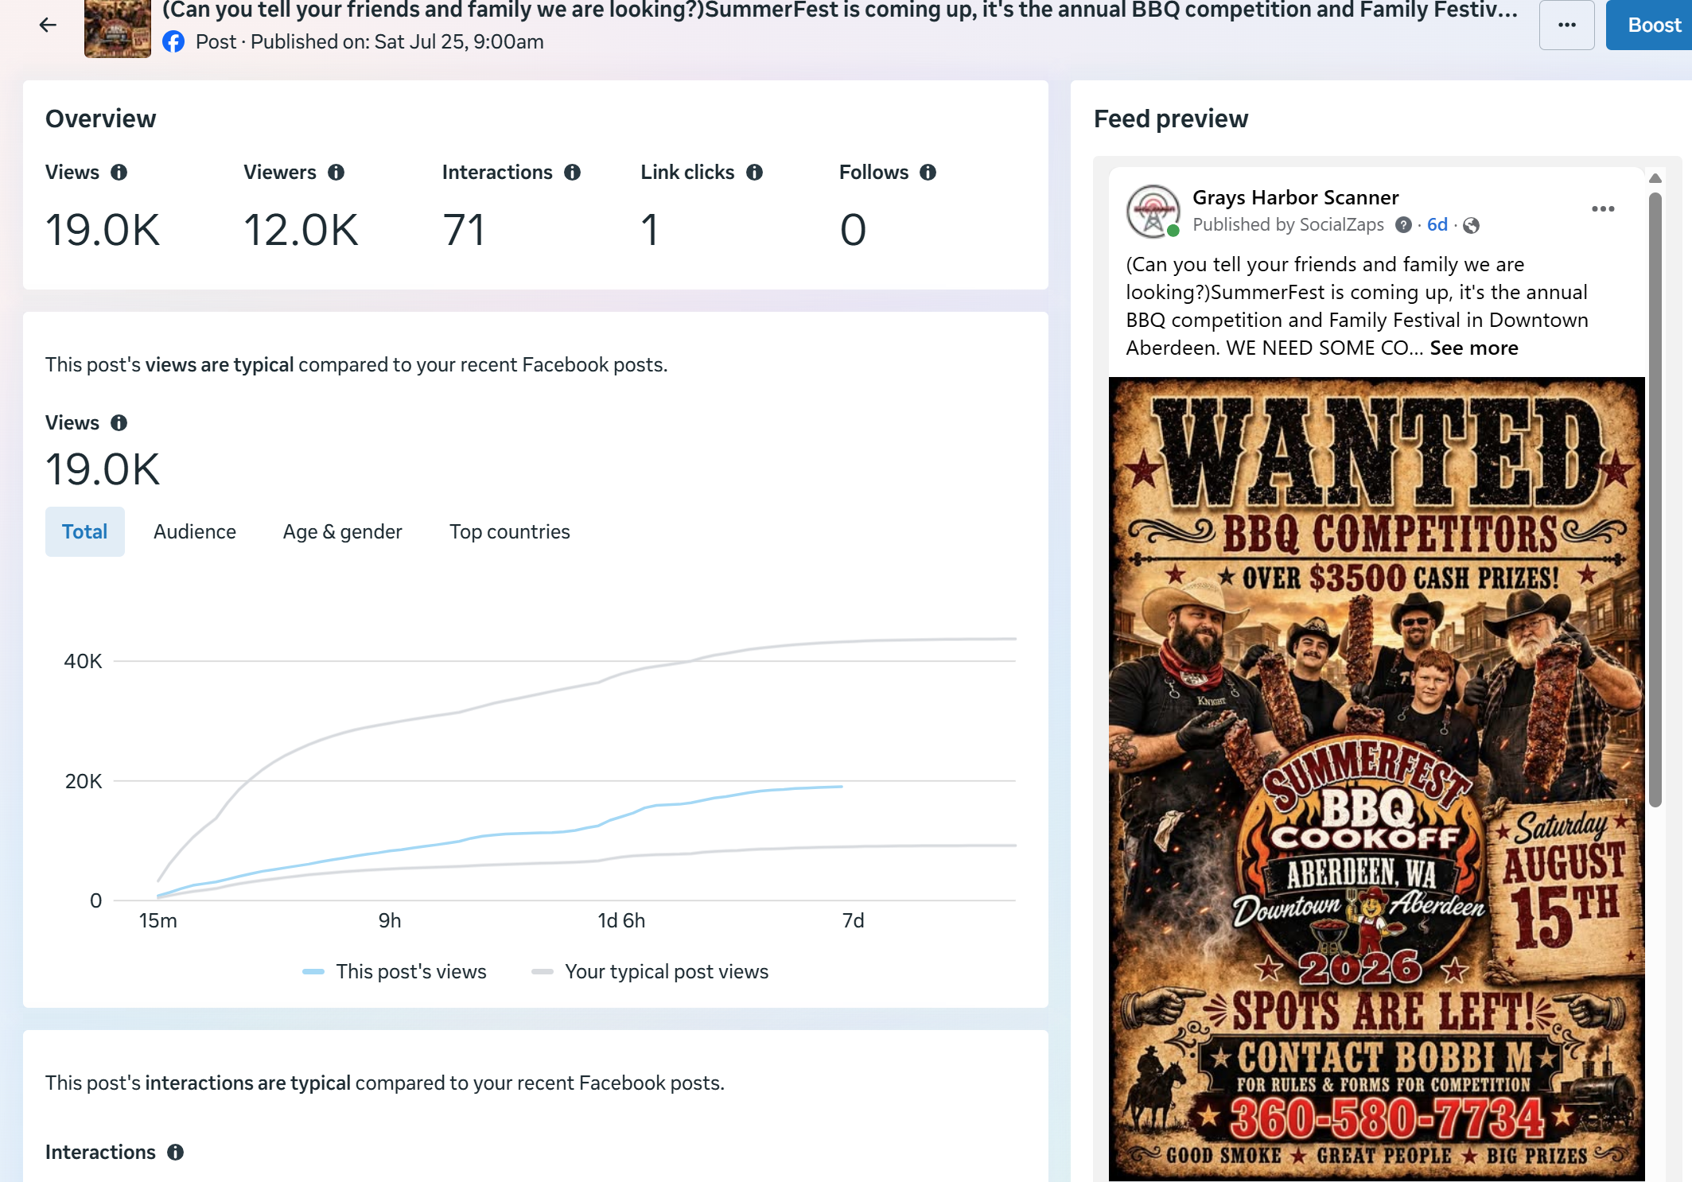1692x1182 pixels.
Task: Click the '40K' chart axis label
Action: tap(83, 661)
